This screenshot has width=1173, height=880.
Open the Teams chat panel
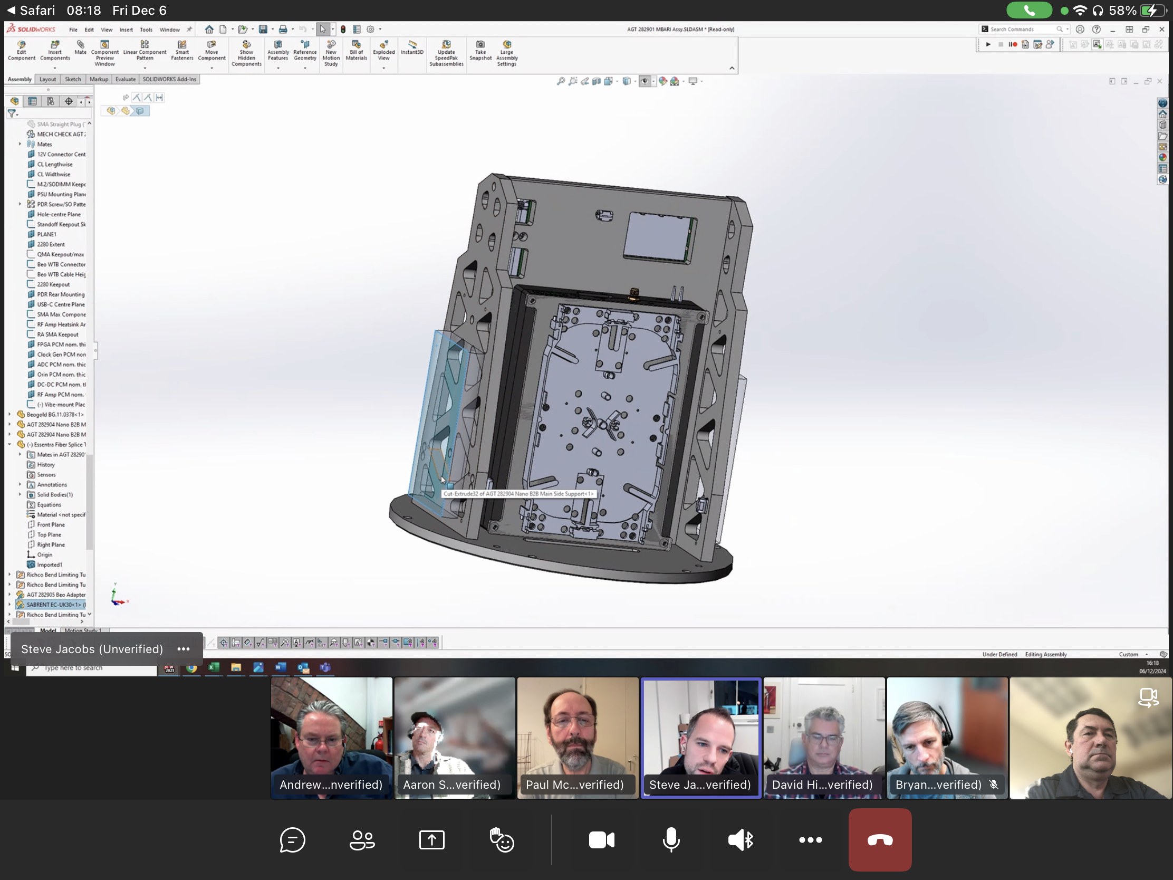(x=292, y=840)
